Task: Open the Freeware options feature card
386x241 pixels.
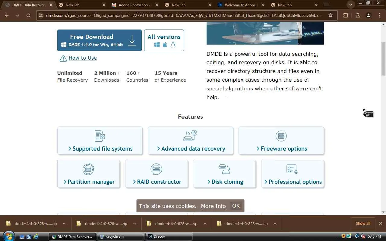Action: [281, 141]
